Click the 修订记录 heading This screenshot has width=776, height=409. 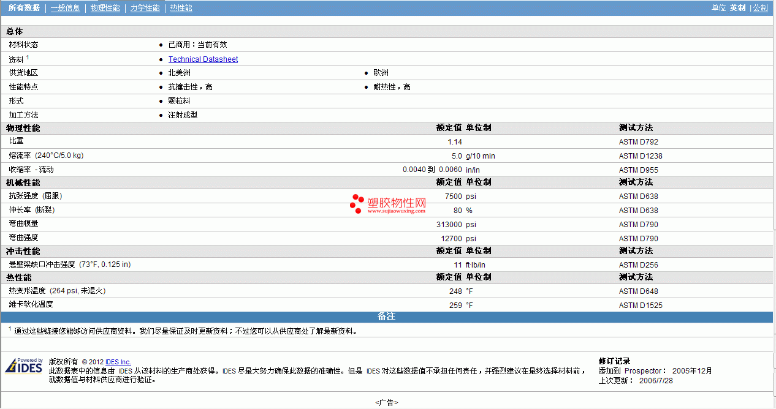614,361
